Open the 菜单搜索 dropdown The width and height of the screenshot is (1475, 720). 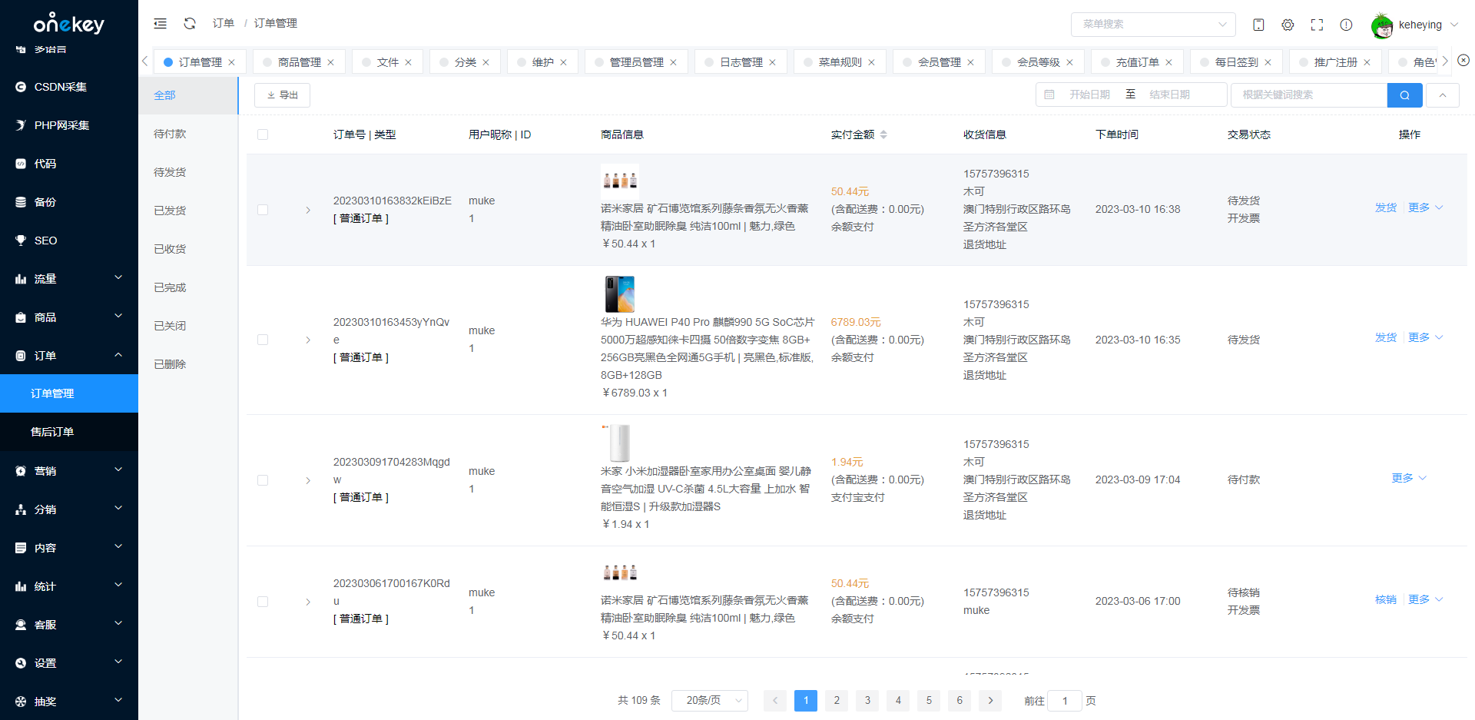pyautogui.click(x=1153, y=25)
